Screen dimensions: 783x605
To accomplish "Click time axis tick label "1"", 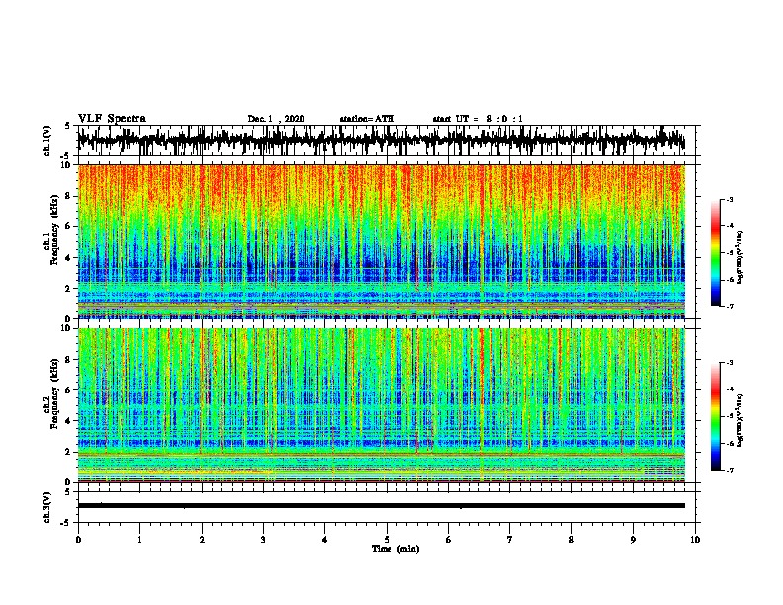I will tap(139, 540).
